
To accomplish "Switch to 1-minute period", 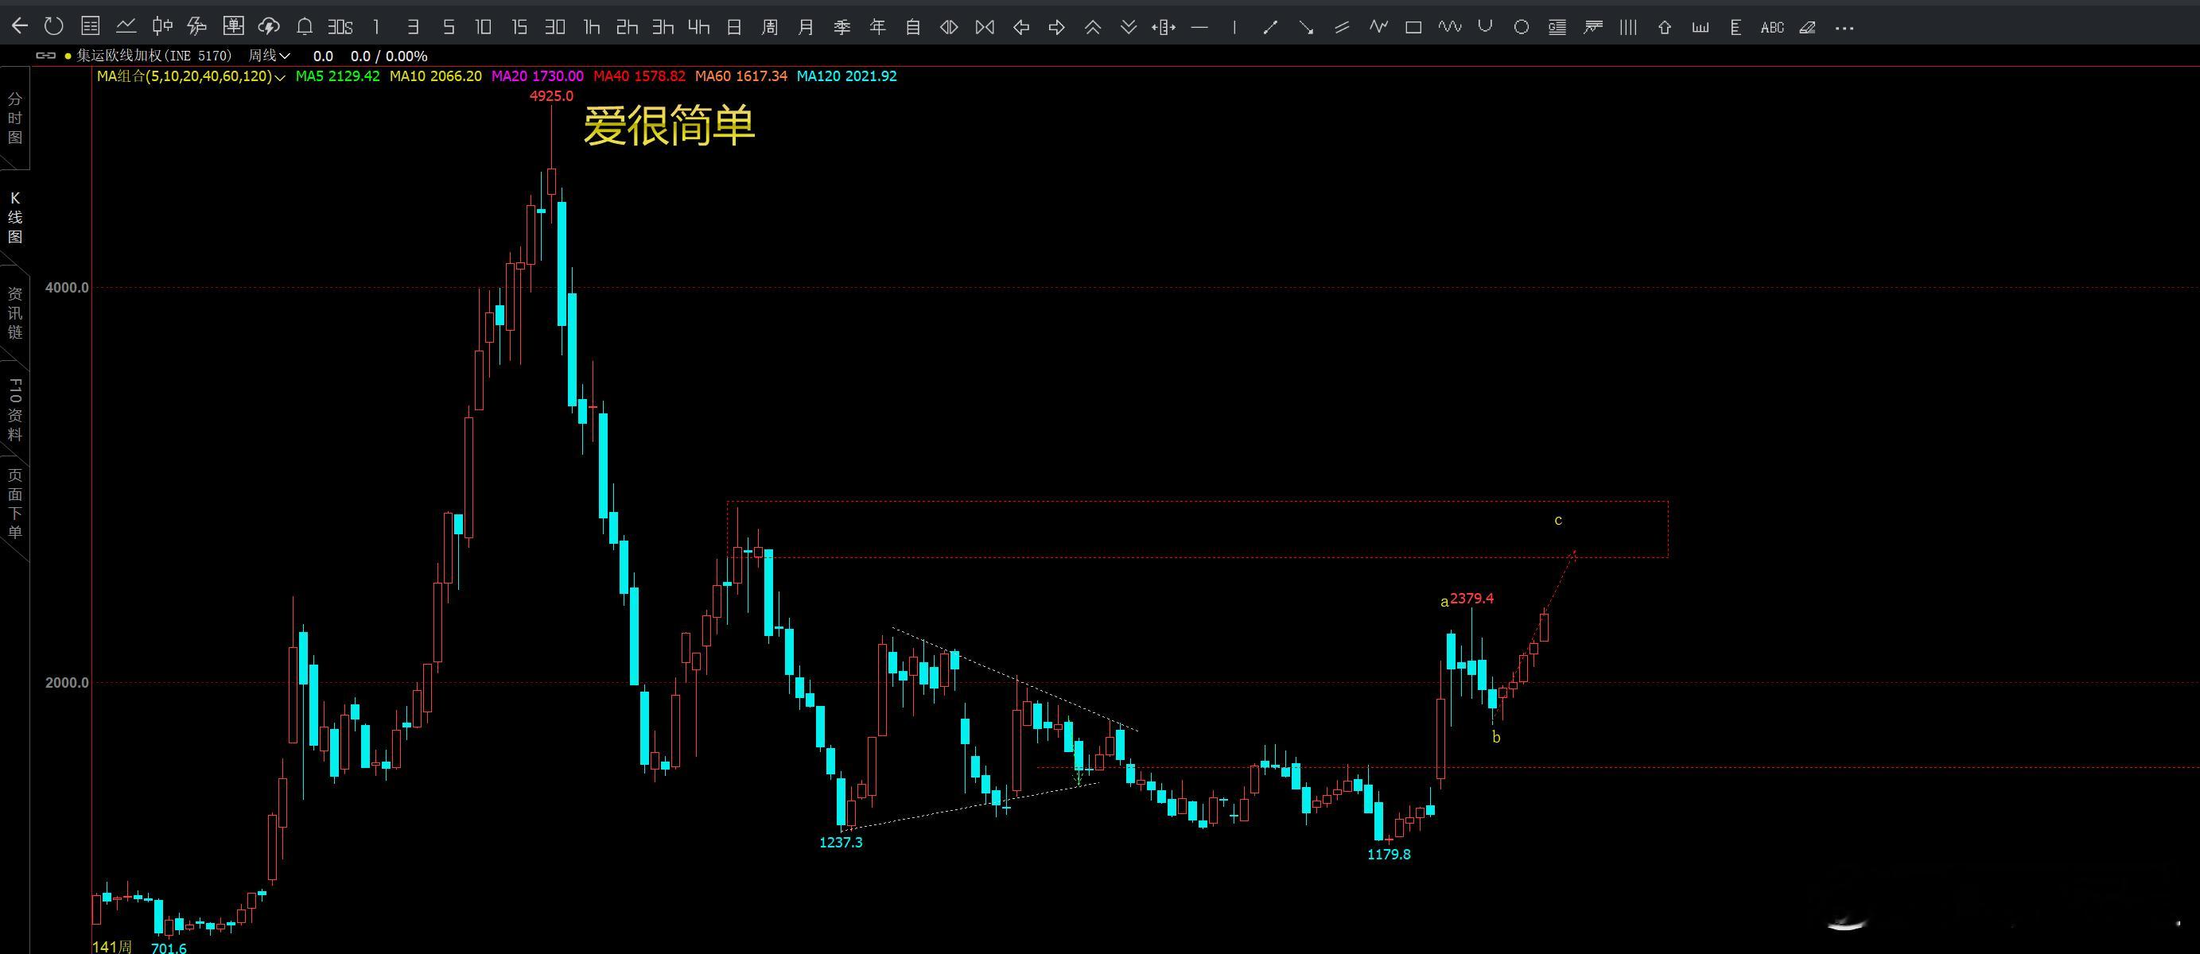I will pyautogui.click(x=375, y=27).
